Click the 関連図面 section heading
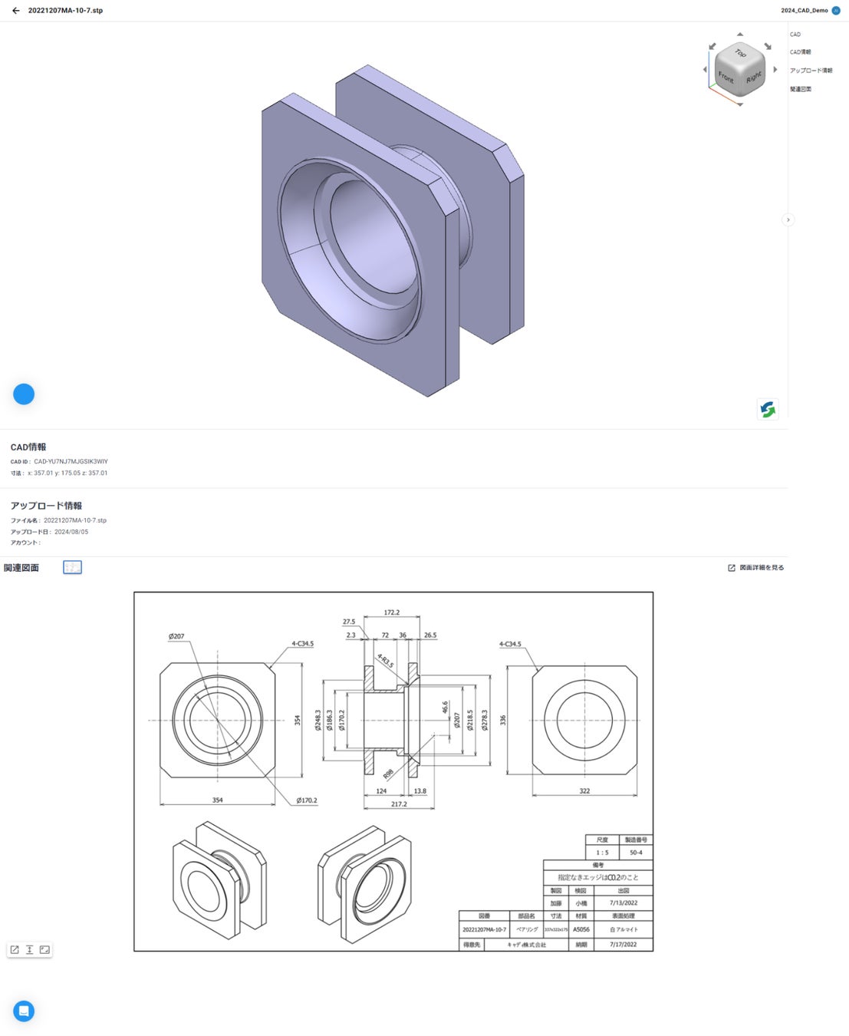 click(x=21, y=568)
